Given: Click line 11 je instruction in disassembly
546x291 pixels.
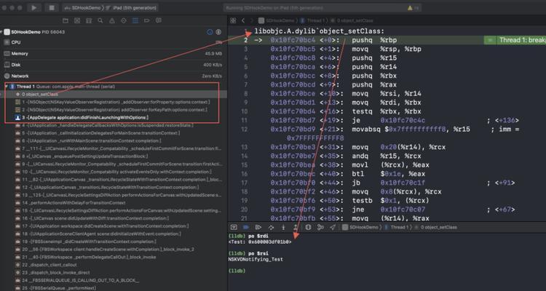Looking at the screenshot, I should pos(387,121).
